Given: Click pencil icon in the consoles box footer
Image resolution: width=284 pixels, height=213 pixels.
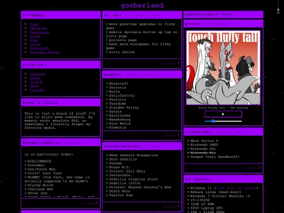Looking at the screenshot, I should [x=259, y=168].
